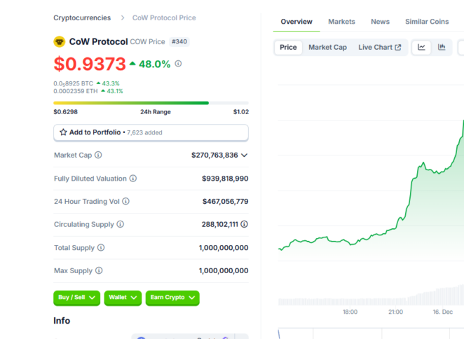Select Price chart mode
Screen dimensions: 464x339
point(288,48)
